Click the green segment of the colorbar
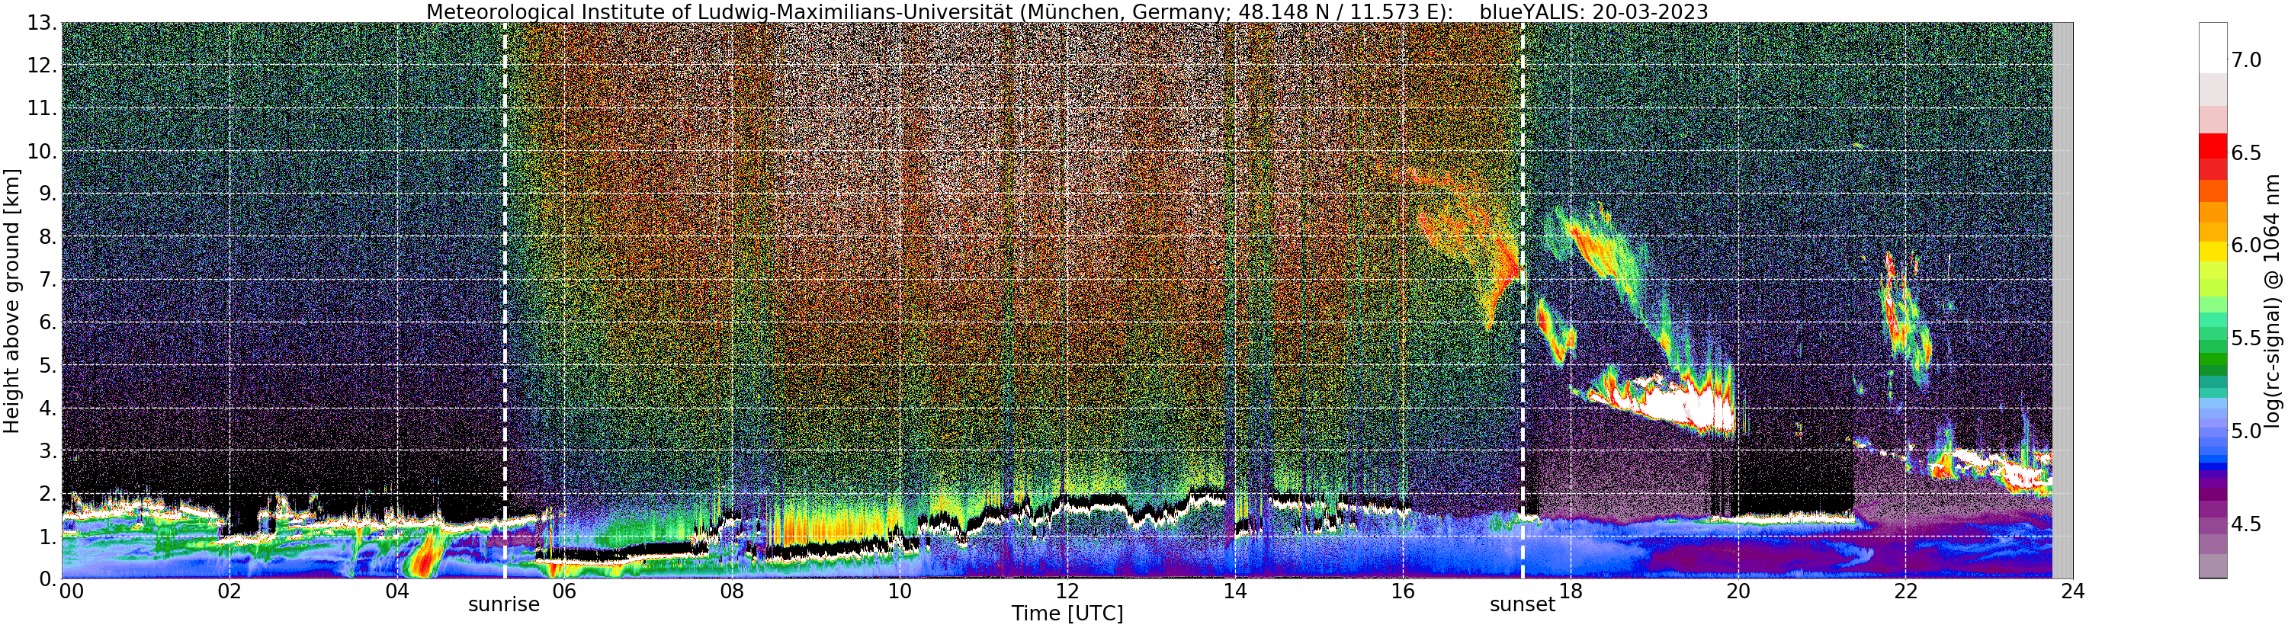This screenshot has width=2288, height=628. [2213, 360]
